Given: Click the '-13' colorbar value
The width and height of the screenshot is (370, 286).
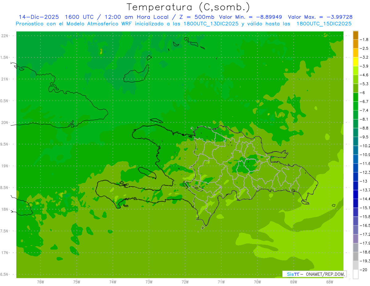Looking at the screenshot, I should point(363,181).
